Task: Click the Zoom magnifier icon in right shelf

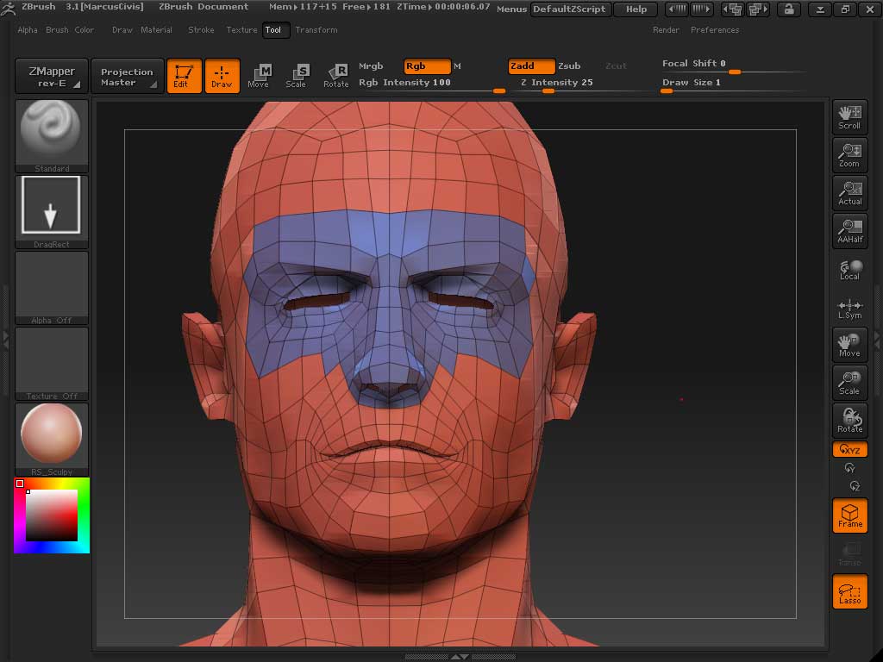Action: click(849, 155)
